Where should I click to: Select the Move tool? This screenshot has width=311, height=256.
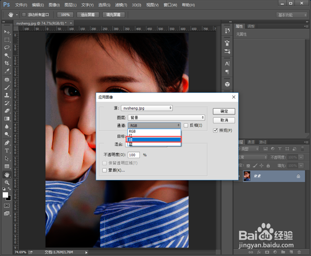pyautogui.click(x=7, y=32)
